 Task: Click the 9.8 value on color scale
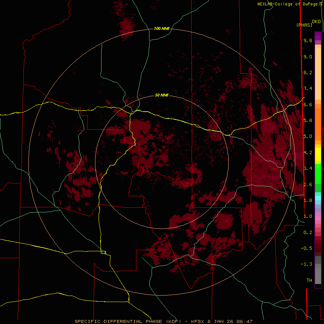coord(308,40)
